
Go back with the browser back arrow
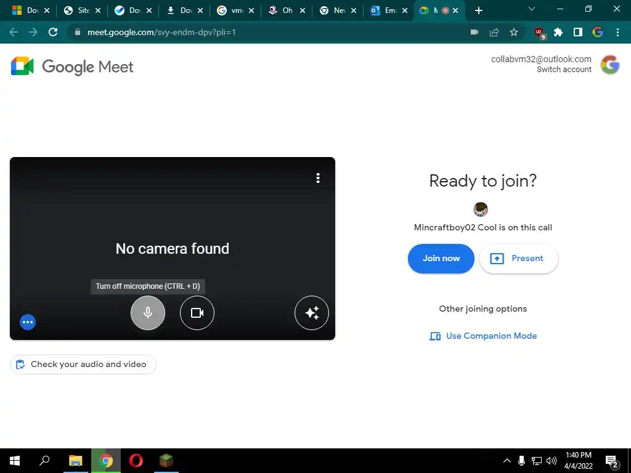pos(14,32)
